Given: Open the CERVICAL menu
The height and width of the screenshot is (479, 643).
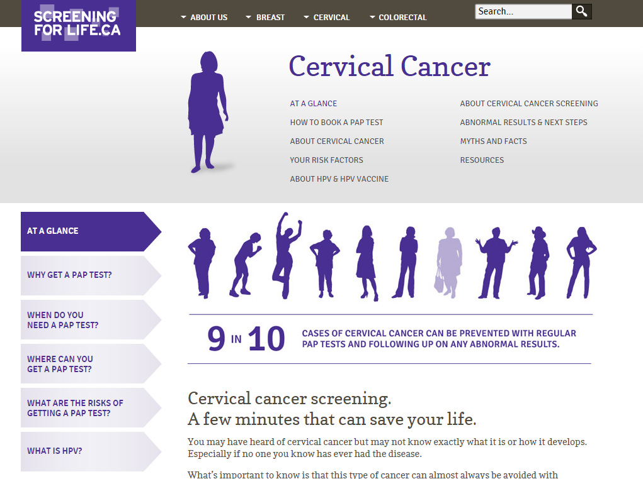Looking at the screenshot, I should pos(331,18).
